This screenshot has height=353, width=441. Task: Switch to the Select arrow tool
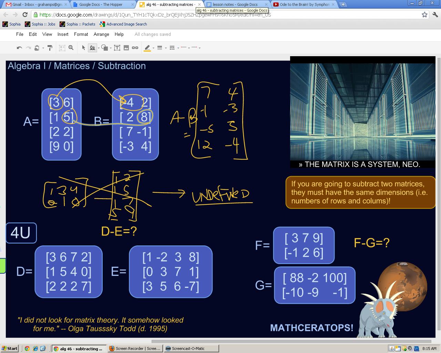tap(83, 48)
